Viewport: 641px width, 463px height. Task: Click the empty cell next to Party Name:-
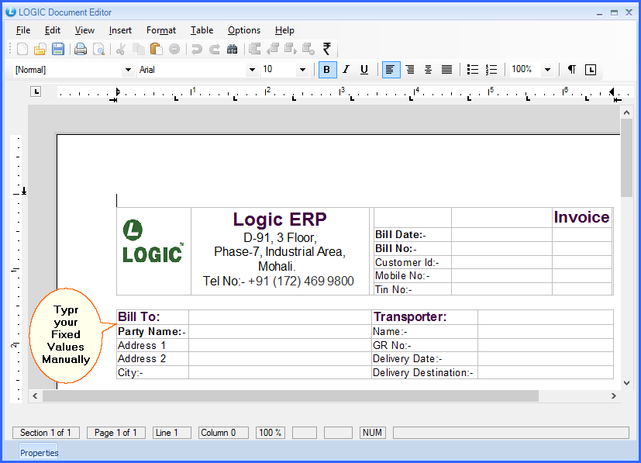280,332
